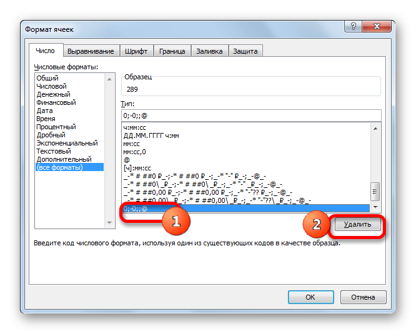Click the category list scroll-down arrow

point(109,223)
